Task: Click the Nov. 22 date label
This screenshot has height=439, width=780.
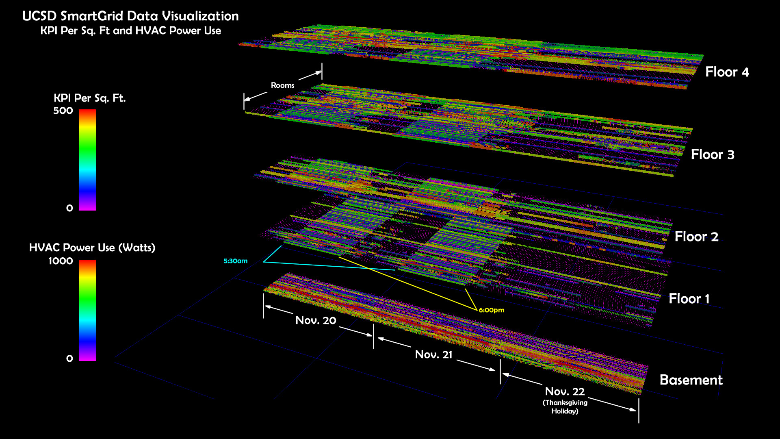Action: 565,391
